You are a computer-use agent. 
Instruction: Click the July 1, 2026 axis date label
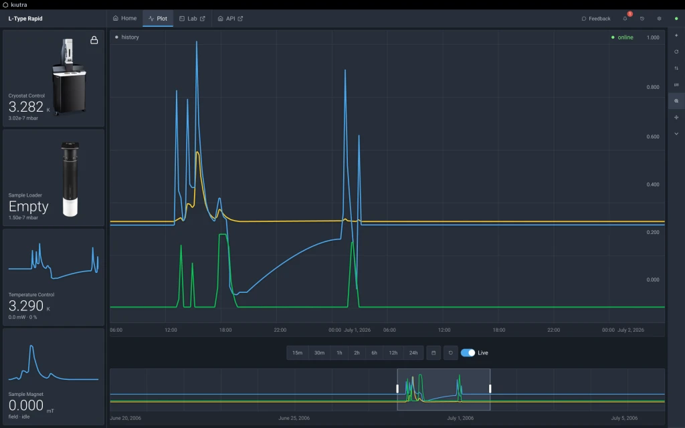pos(357,330)
